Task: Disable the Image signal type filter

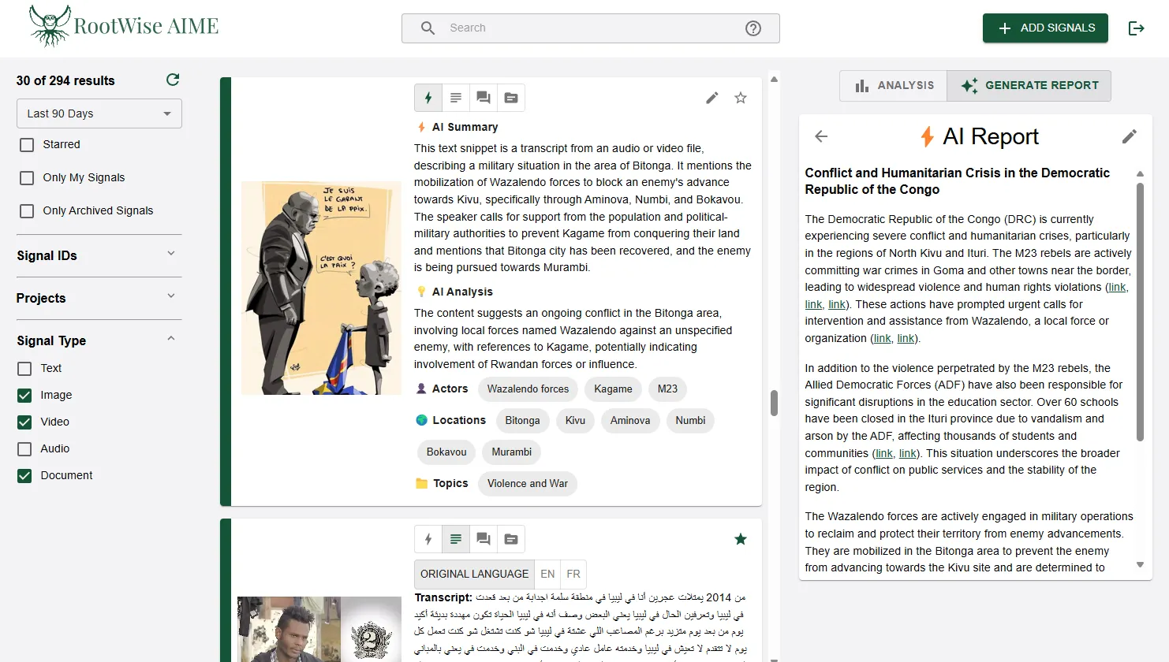Action: click(x=26, y=395)
